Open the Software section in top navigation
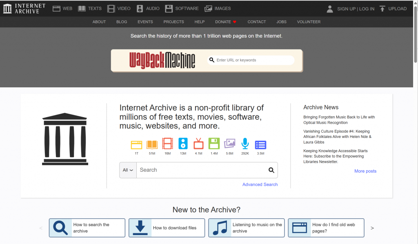This screenshot has width=418, height=244. click(182, 9)
